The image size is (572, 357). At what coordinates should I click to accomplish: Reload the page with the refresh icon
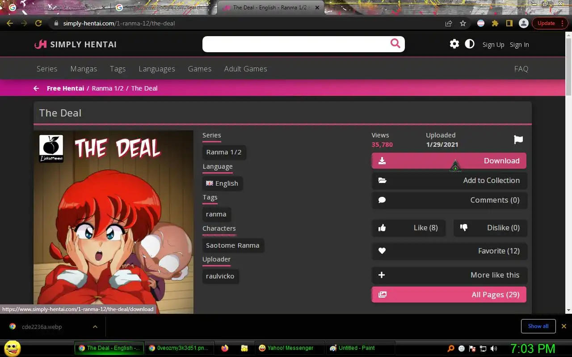point(38,23)
